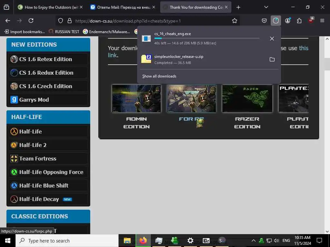Click the RAZER EDITION caption link

pyautogui.click(x=247, y=123)
